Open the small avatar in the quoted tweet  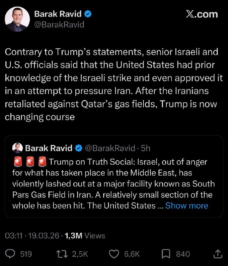[x=17, y=148]
